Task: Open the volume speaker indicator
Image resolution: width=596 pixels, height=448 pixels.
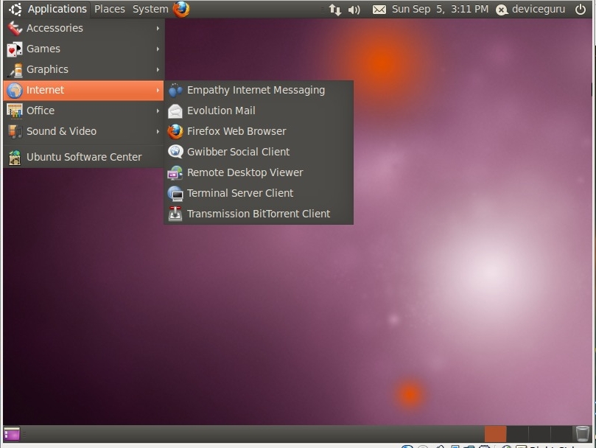Action: [354, 10]
